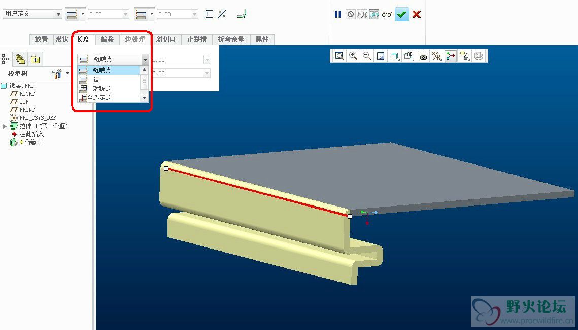Choose 盲 in the dropdown list
The image size is (578, 330).
(109, 79)
